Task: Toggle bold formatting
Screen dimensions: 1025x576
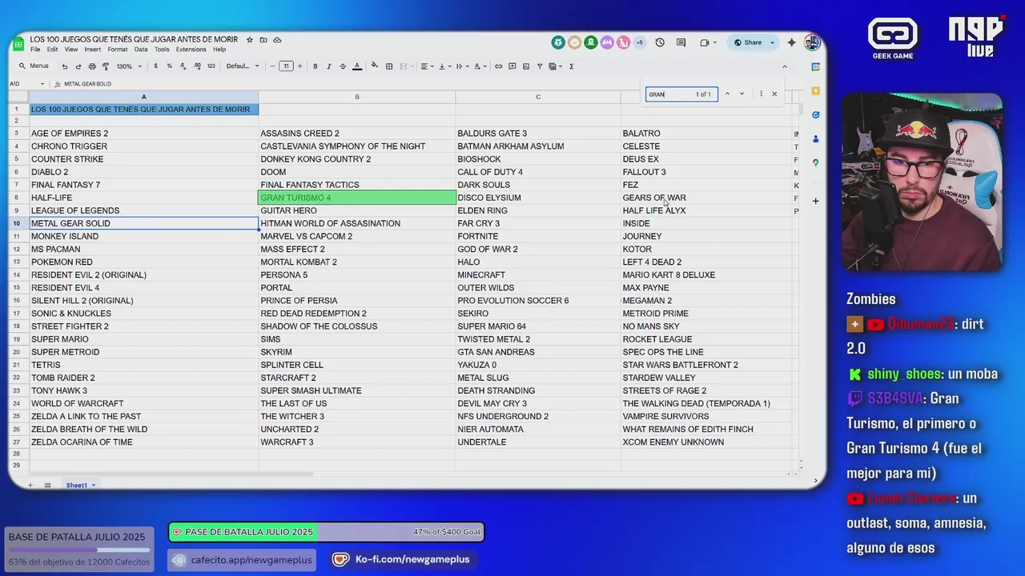Action: point(315,66)
